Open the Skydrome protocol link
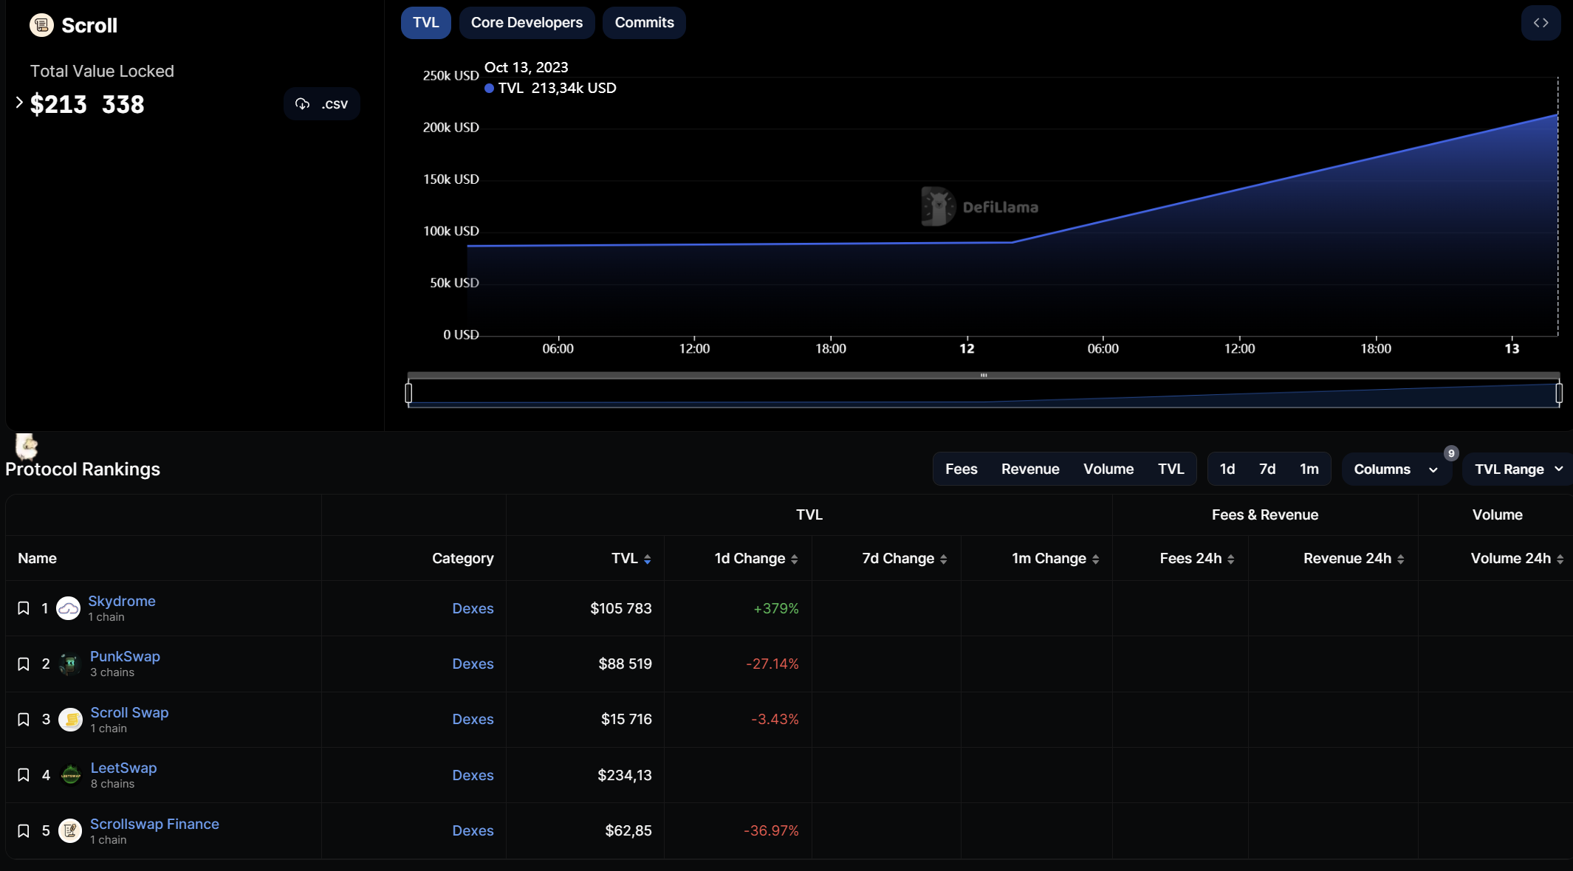Viewport: 1573px width, 871px height. click(122, 601)
